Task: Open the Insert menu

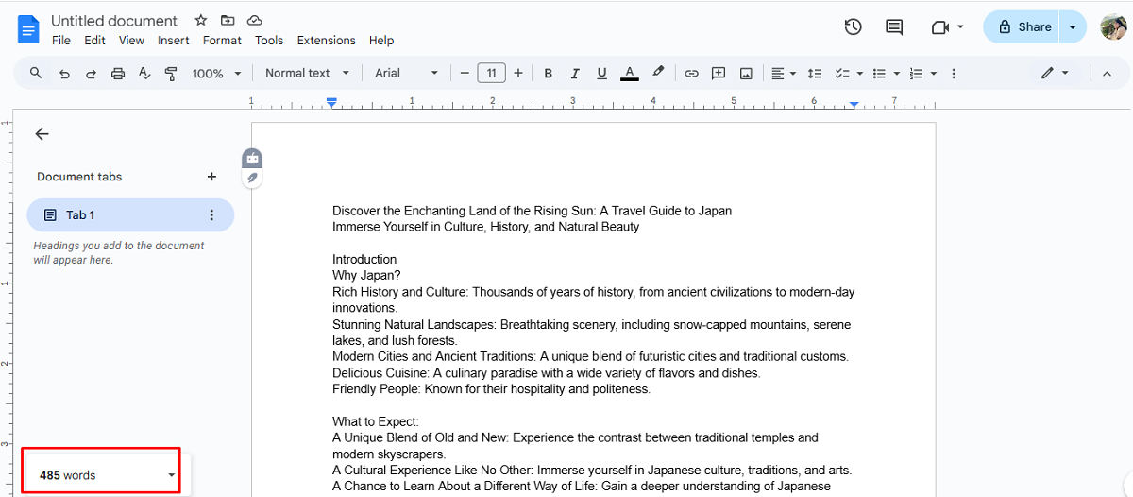Action: tap(174, 41)
